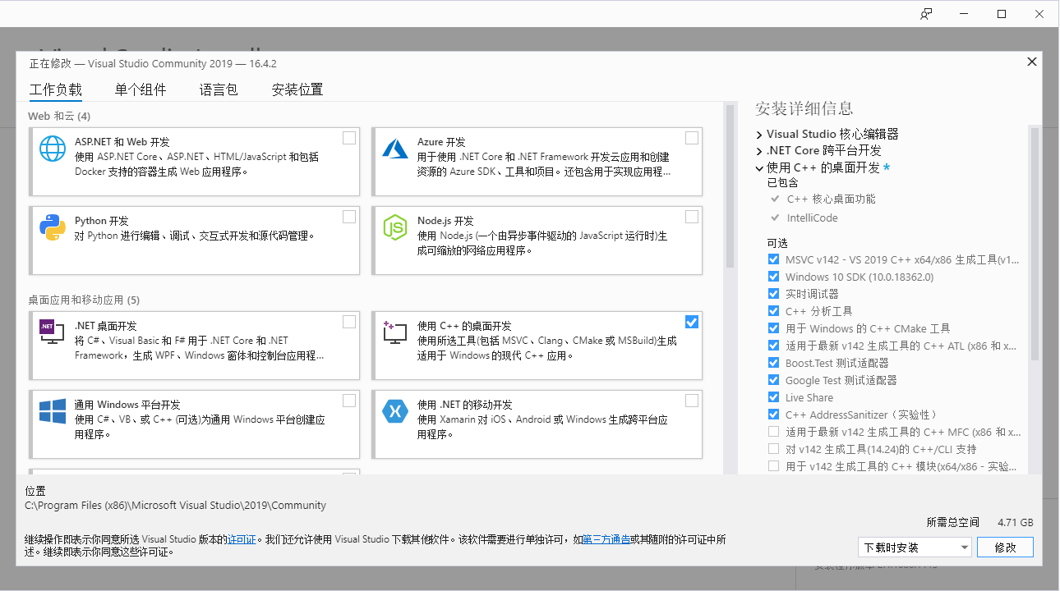Click the Node.js development logo icon
This screenshot has height=591, width=1060.
(395, 227)
